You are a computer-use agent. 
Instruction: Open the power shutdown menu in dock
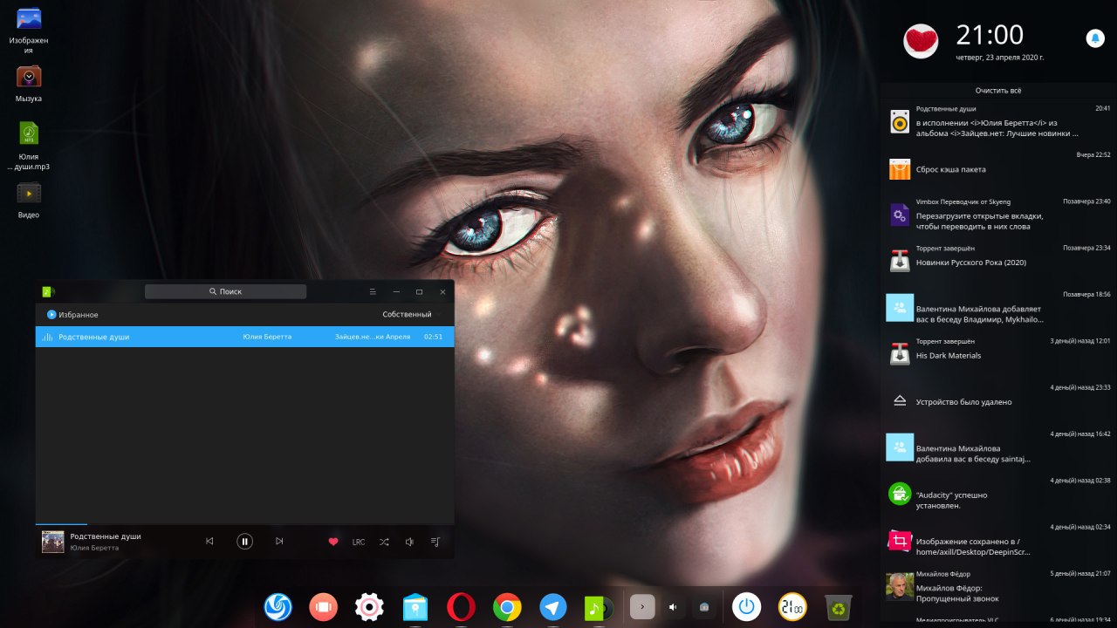tap(746, 606)
